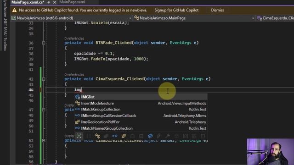294x165 pixels.
Task: Click Signup for GitHub Copilot
Action: click(176, 10)
